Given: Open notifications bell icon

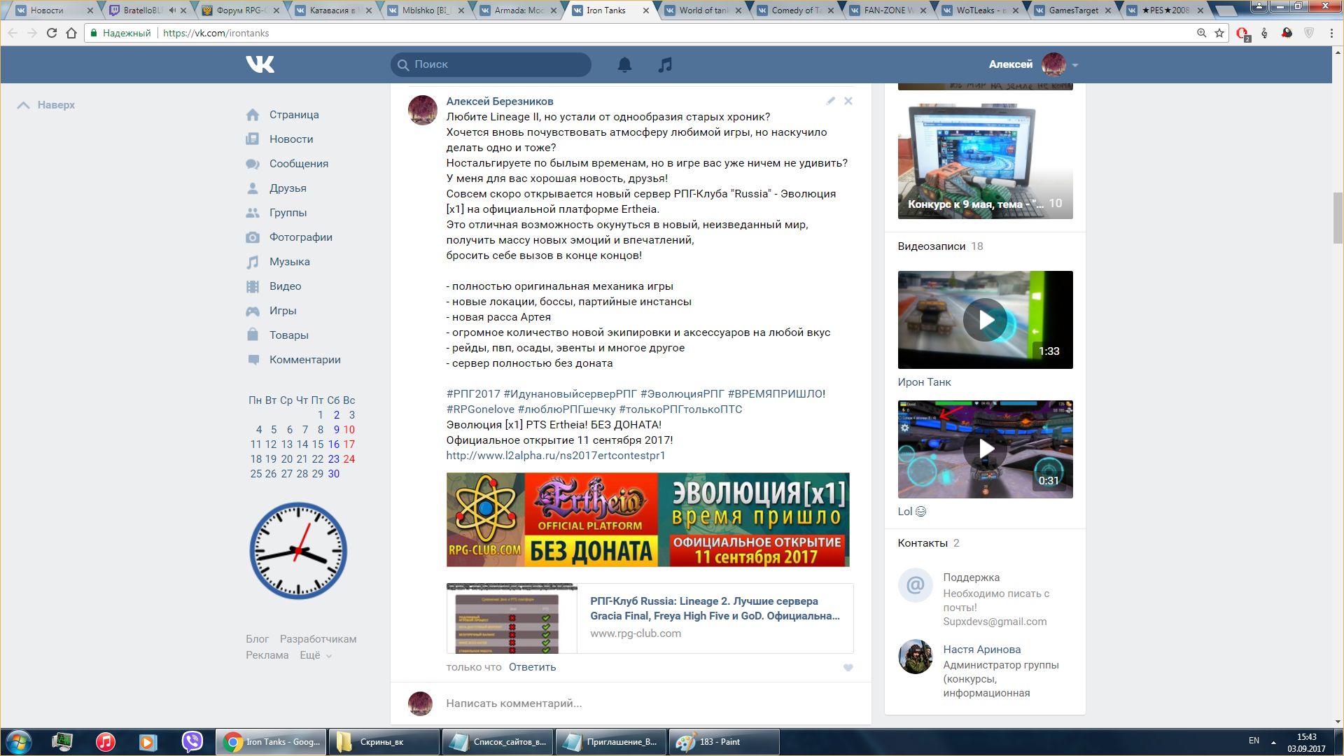Looking at the screenshot, I should [624, 65].
